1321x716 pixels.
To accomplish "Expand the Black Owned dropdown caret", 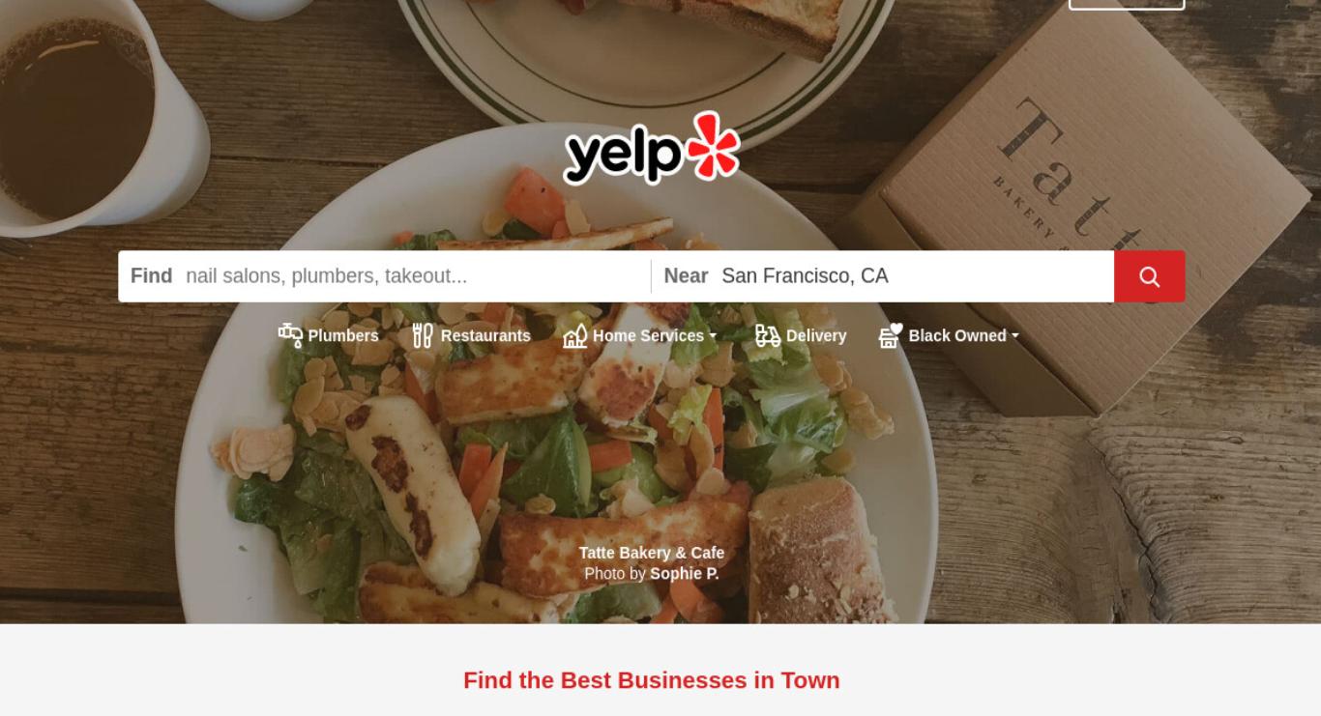I will tap(1014, 336).
